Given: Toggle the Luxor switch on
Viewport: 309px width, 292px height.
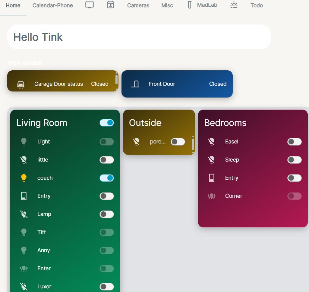Looking at the screenshot, I should point(107,287).
